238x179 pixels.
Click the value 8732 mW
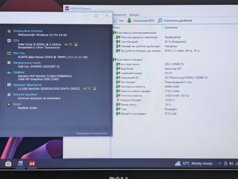click(x=171, y=114)
